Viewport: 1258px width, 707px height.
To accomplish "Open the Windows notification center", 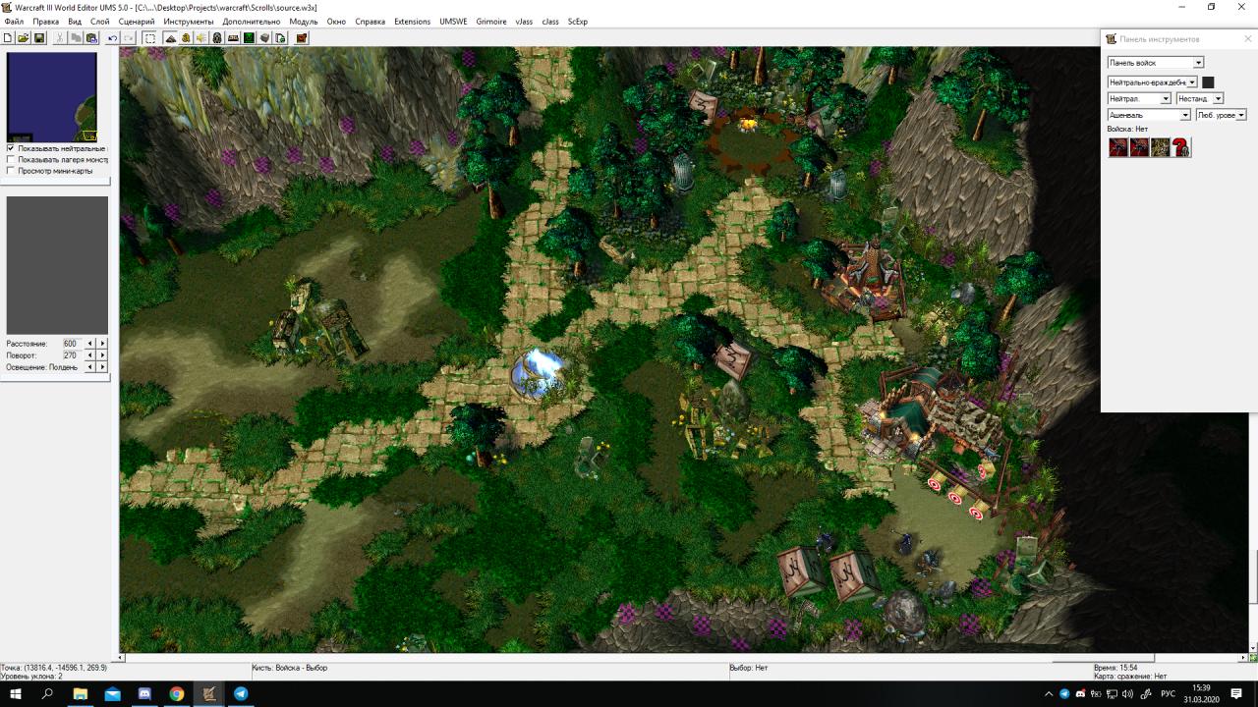I will click(1237, 694).
